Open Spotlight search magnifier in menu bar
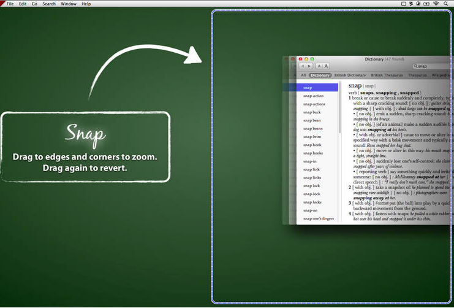 (445, 4)
